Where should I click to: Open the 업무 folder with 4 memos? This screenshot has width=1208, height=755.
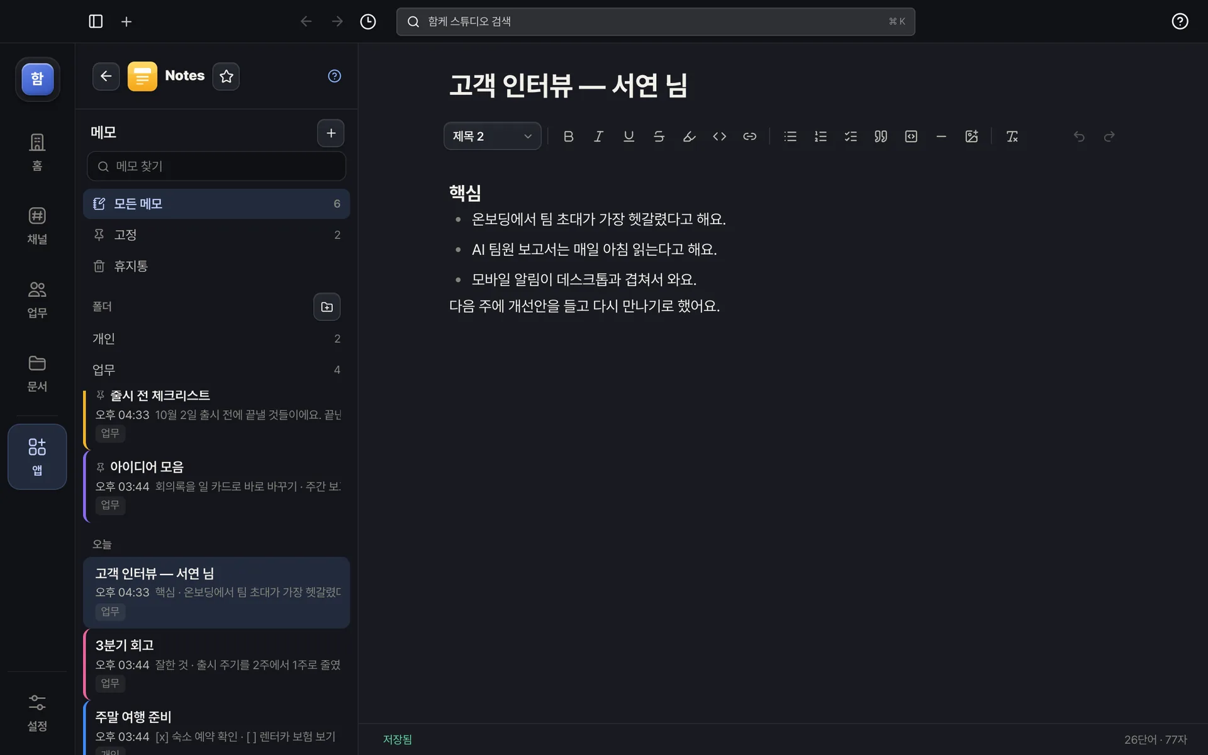(x=216, y=370)
